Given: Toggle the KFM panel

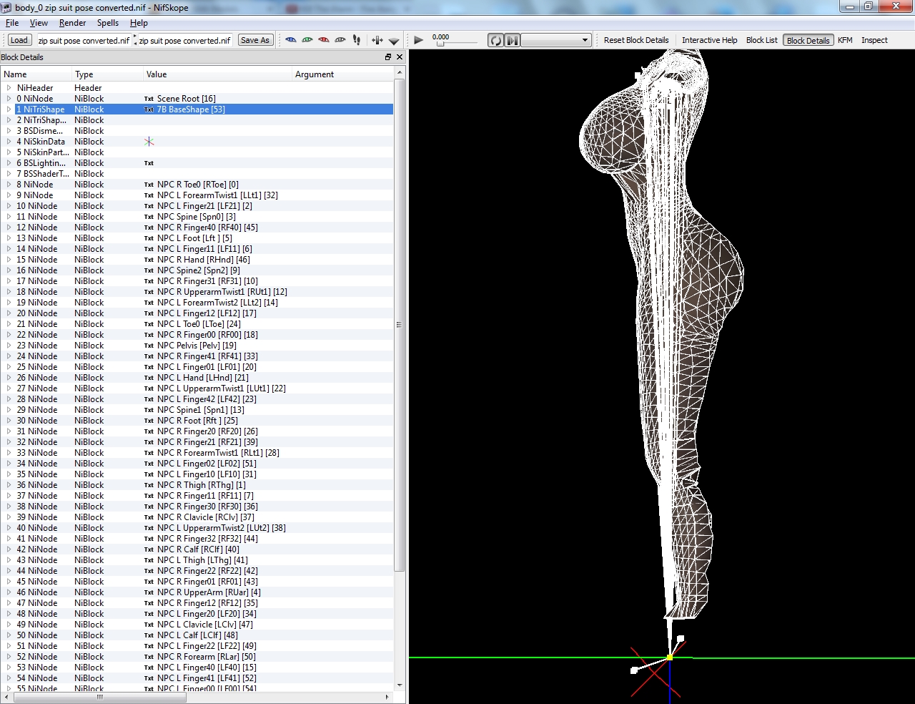Looking at the screenshot, I should point(845,40).
